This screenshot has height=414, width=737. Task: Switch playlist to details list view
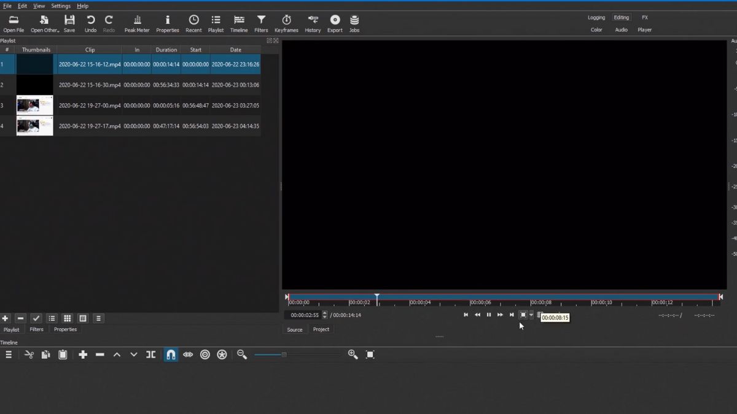pos(52,318)
